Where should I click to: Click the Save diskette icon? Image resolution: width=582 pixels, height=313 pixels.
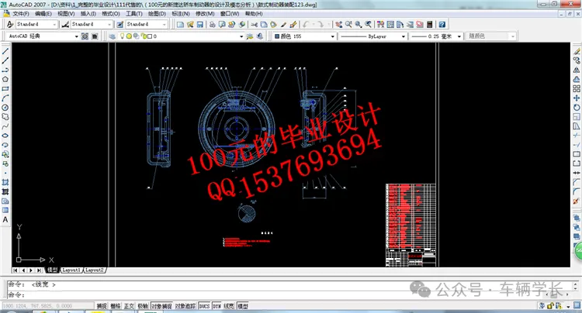(x=200, y=25)
